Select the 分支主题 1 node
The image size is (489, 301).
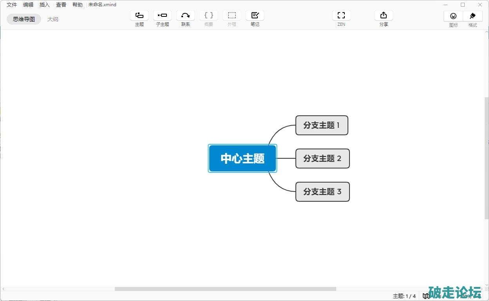(322, 125)
